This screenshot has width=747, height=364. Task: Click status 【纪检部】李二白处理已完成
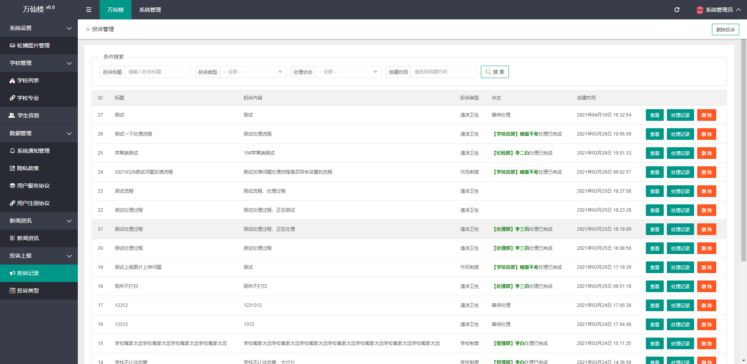[522, 153]
